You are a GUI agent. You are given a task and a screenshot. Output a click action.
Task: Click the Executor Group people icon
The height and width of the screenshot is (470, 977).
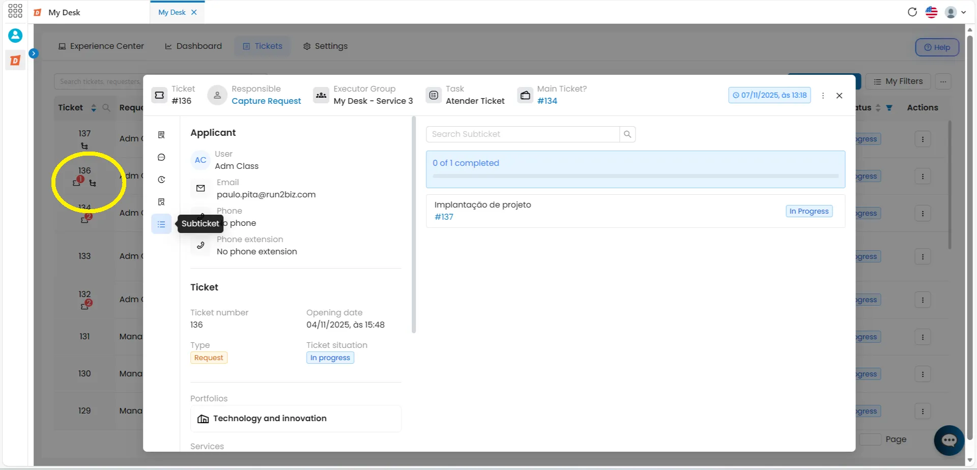point(321,95)
